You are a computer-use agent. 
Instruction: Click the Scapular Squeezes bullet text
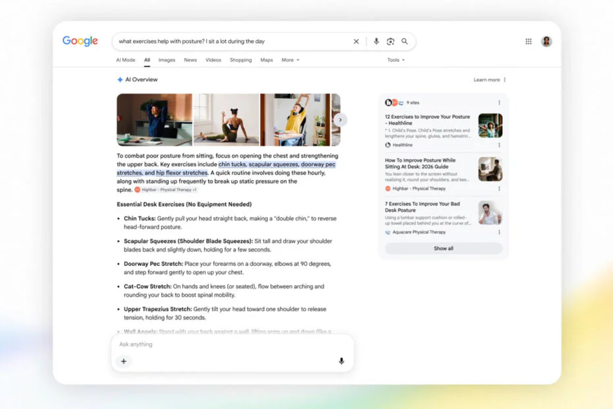pos(228,245)
